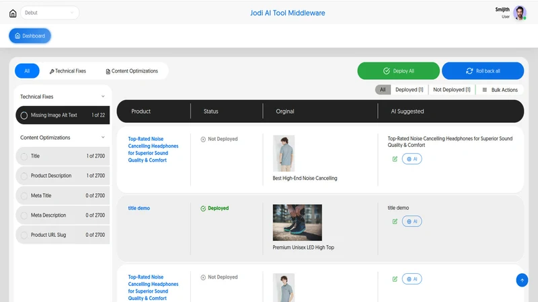Screen dimensions: 538x302
Task: Select the Product Description radio option
Action: [x=24, y=176]
